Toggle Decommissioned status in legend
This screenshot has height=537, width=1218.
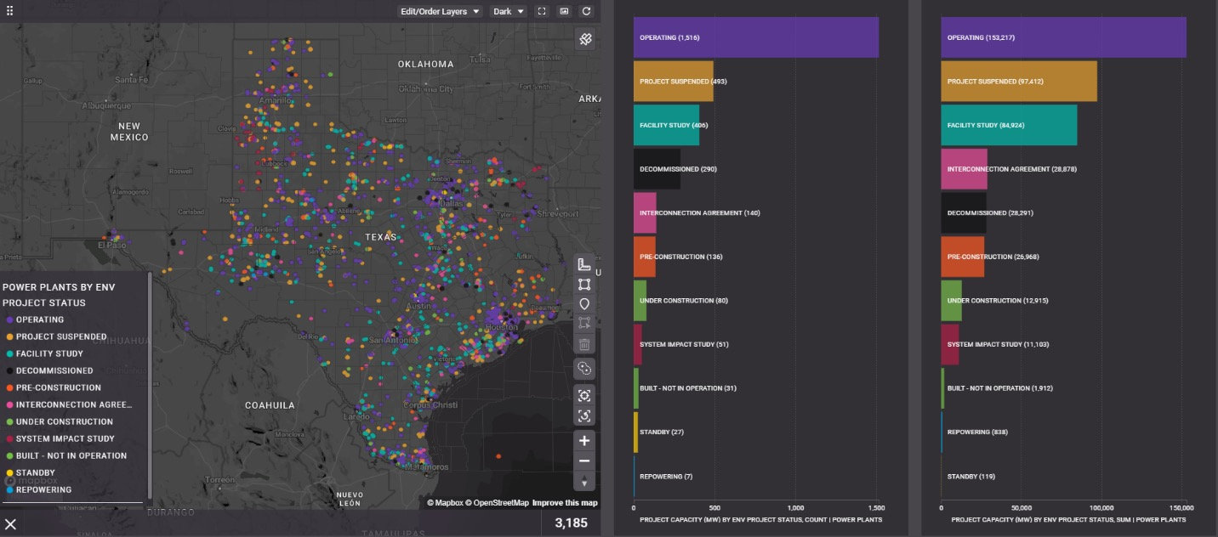54,371
